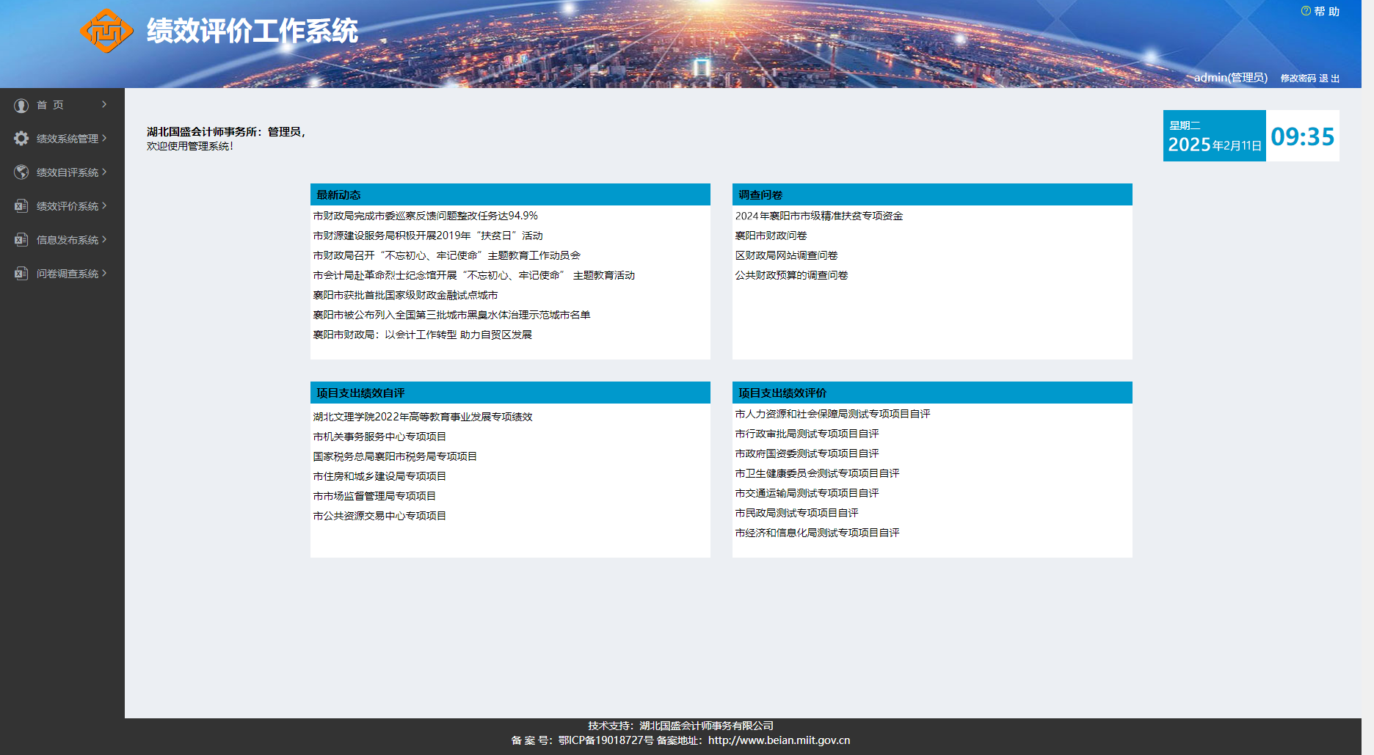Open the 问卷调查系统 menu entry
This screenshot has height=755, width=1374.
[68, 274]
